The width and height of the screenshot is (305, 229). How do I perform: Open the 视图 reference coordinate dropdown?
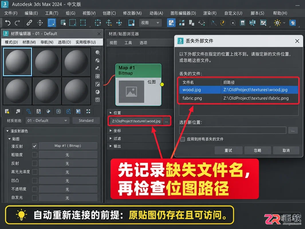click(150, 23)
